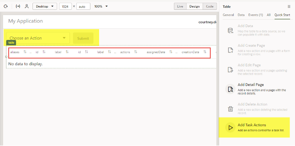Switch to Code mode
Viewport: 295px width, 146px height.
coord(210,6)
